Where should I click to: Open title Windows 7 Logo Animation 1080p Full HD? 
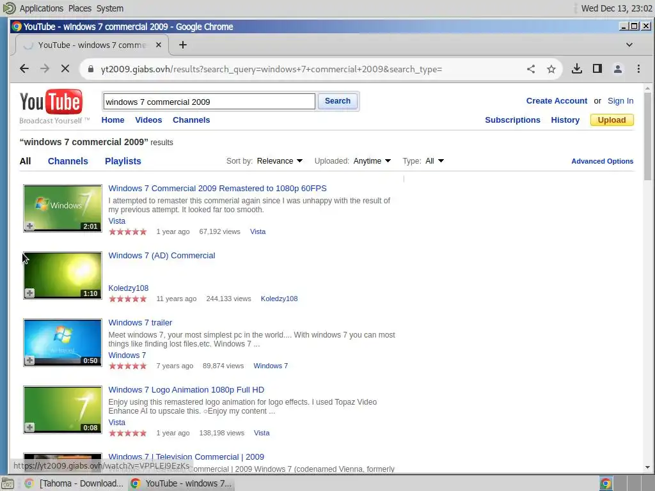(186, 390)
